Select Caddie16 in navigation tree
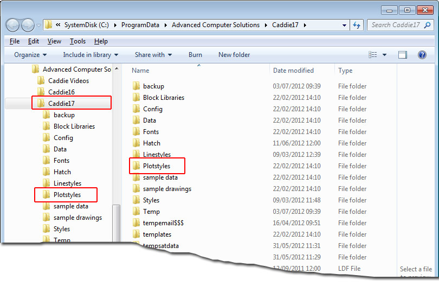 56,92
